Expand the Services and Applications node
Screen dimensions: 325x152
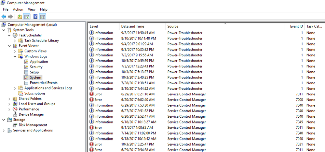(x=4, y=130)
